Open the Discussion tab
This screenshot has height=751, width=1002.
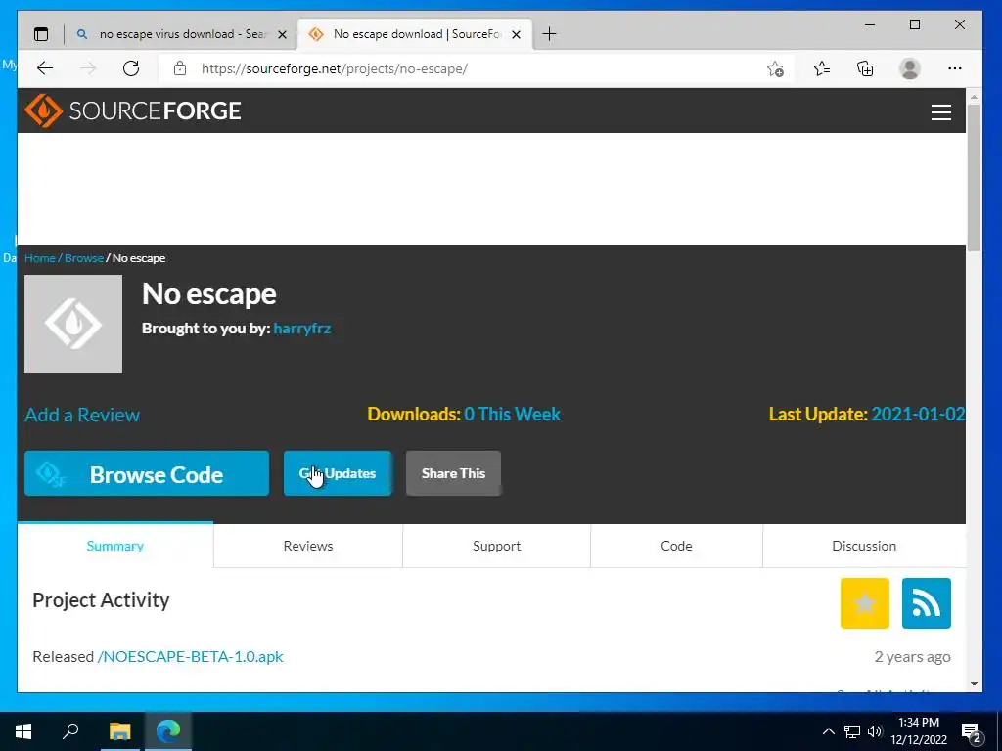coord(864,546)
